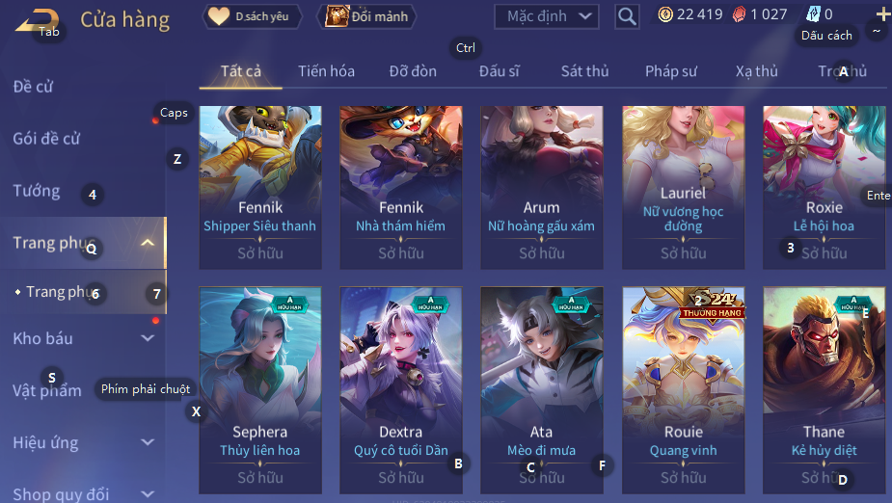Click the back arrow logo icon
This screenshot has height=503, width=892.
pos(38,20)
